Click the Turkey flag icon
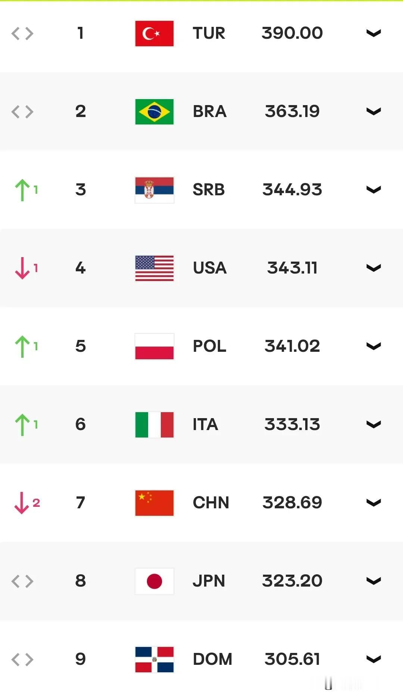 [154, 34]
